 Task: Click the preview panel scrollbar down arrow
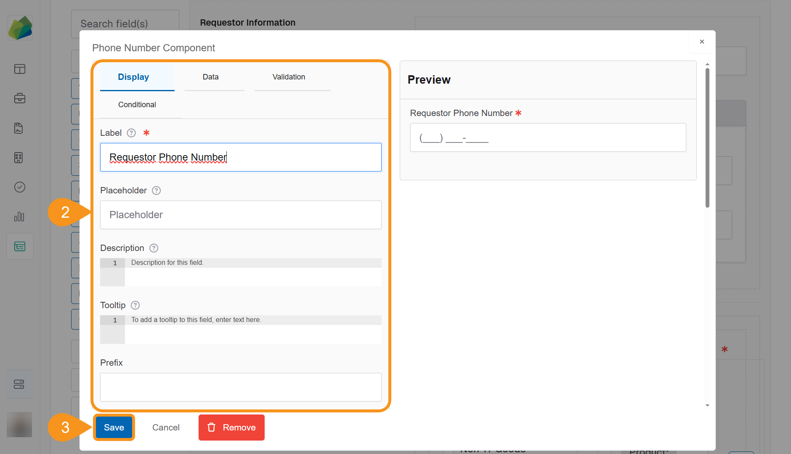pyautogui.click(x=707, y=405)
